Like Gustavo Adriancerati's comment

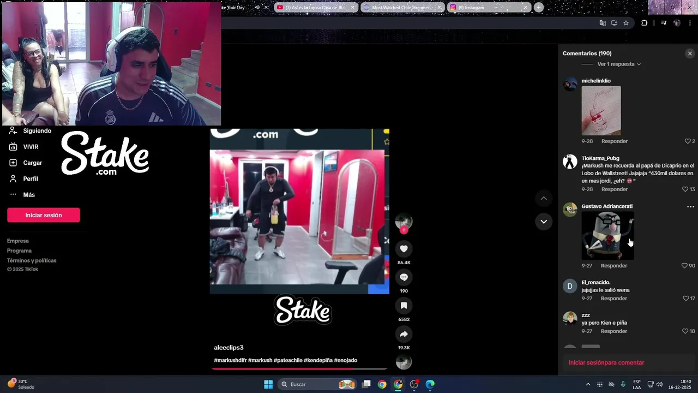click(685, 266)
